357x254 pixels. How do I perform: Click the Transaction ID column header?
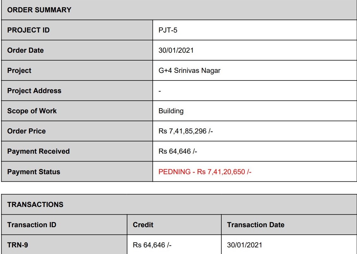(x=32, y=225)
